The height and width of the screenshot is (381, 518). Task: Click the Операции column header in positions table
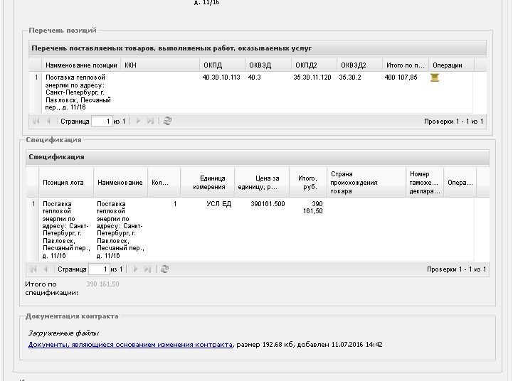click(452, 65)
